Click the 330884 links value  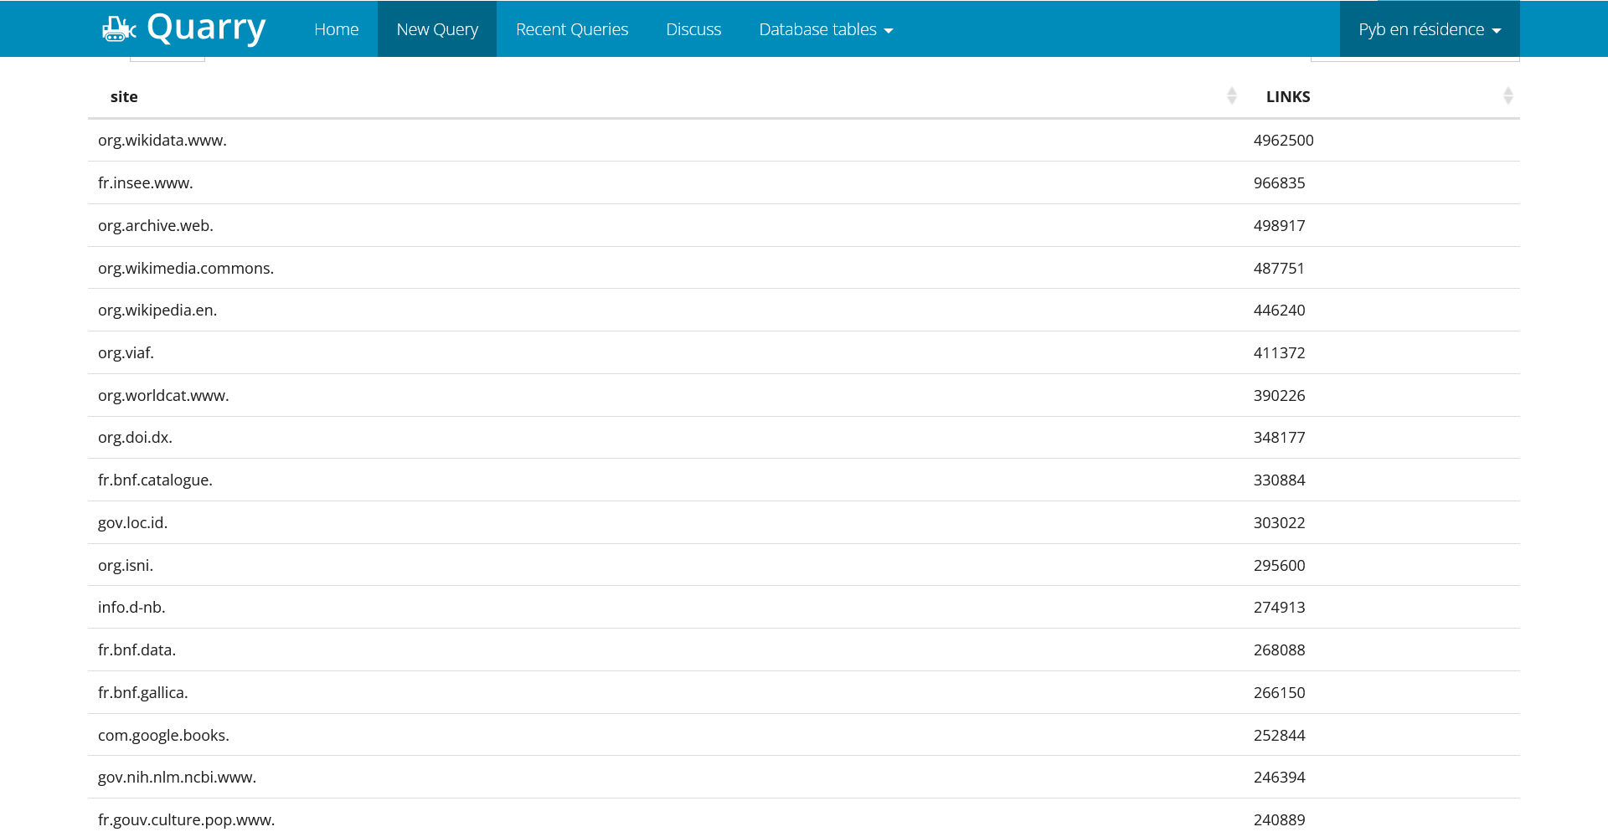[x=1279, y=480]
